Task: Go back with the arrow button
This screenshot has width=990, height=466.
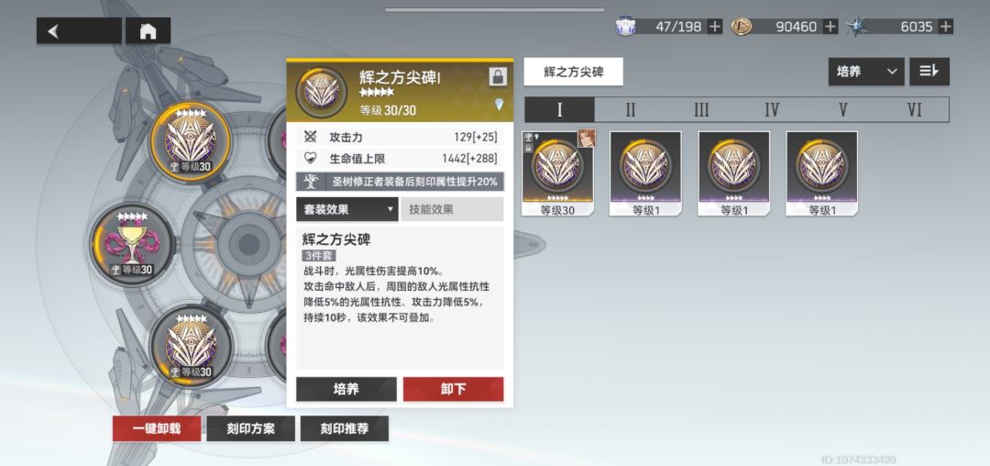Action: (79, 31)
